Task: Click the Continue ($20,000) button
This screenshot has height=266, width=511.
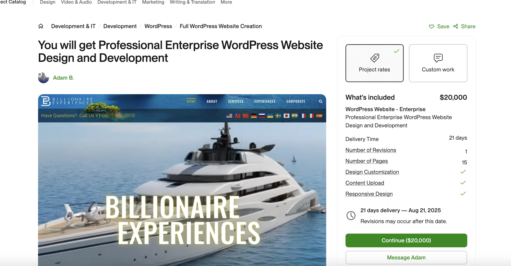Action: tap(406, 240)
